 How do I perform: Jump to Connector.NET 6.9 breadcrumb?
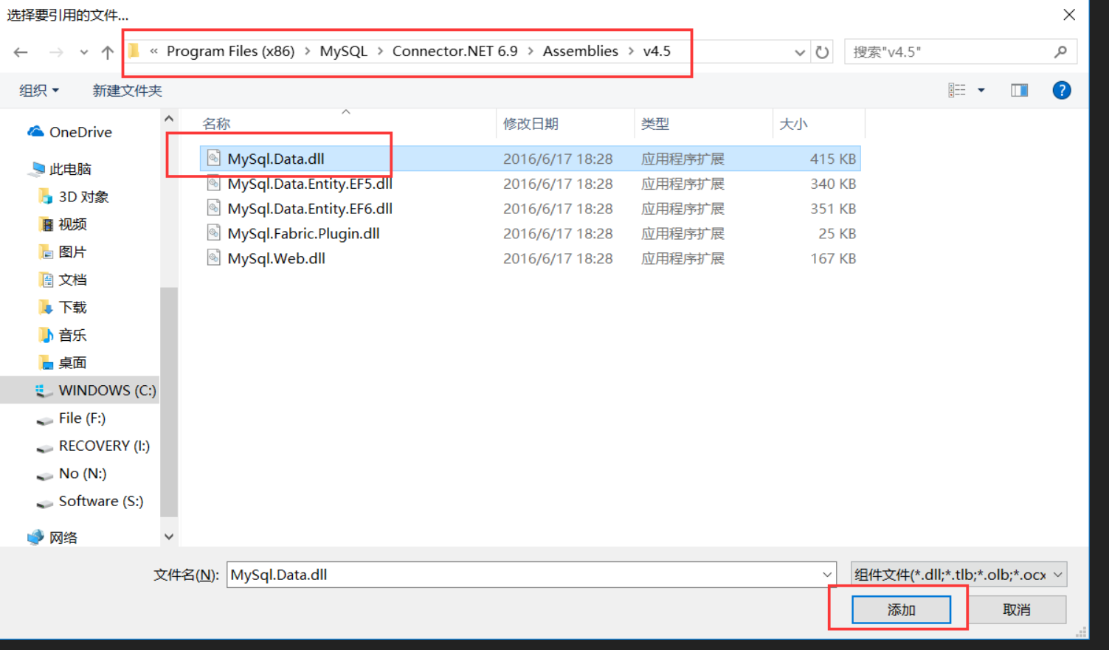pos(455,51)
